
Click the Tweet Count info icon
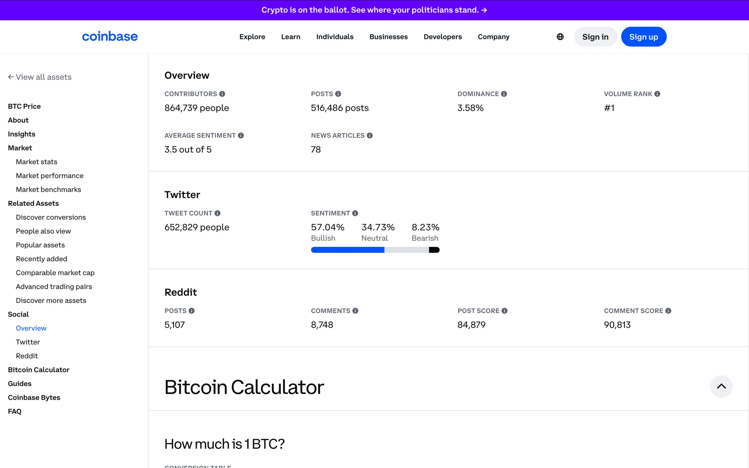click(217, 213)
